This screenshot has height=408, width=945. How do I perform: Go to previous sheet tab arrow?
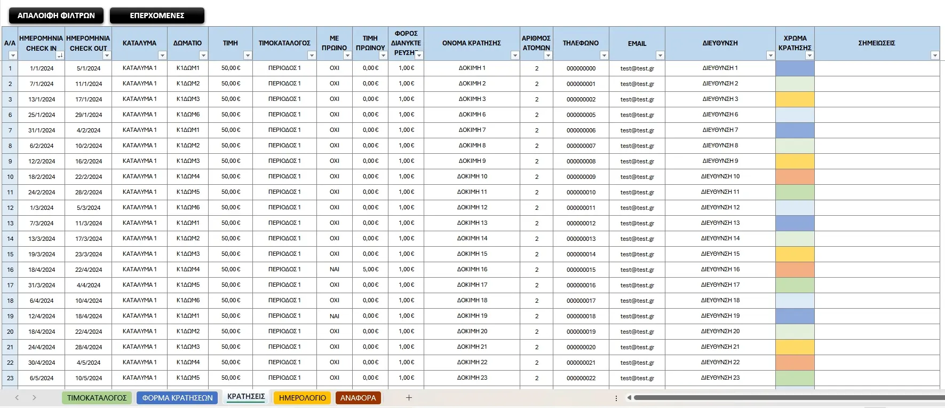(x=17, y=398)
